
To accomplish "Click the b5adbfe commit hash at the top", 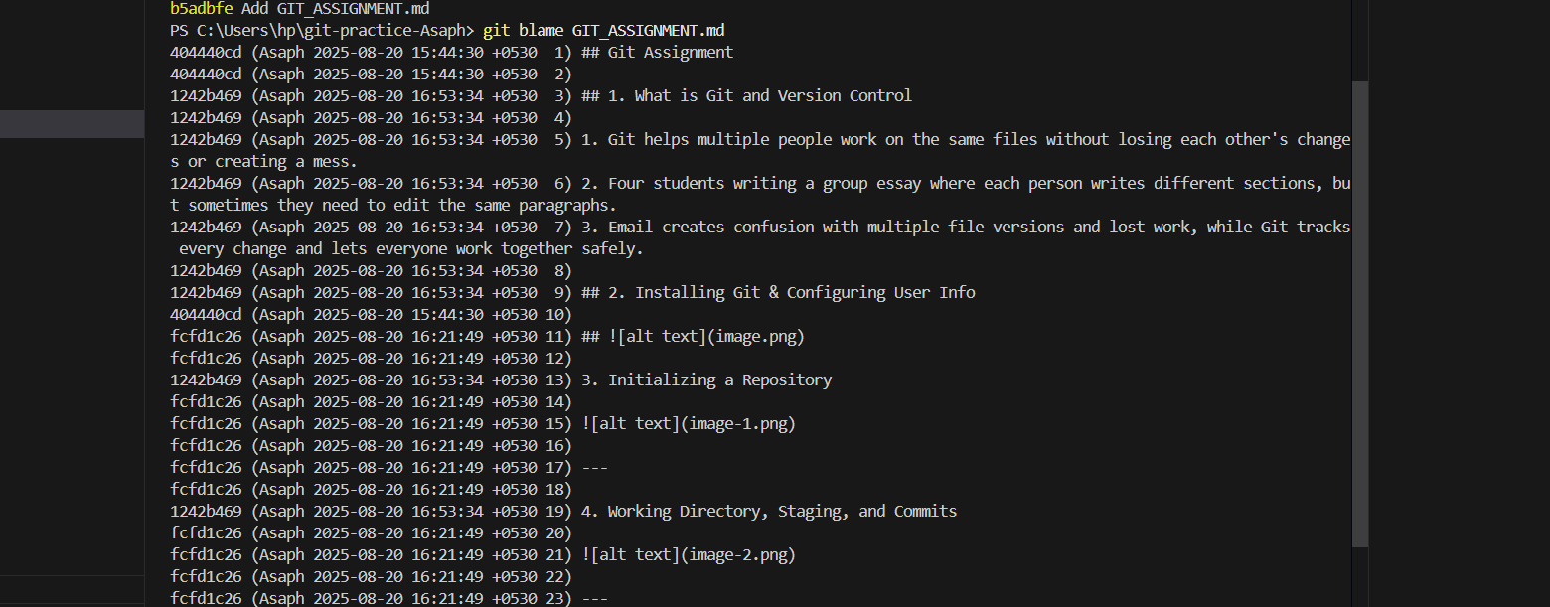I will [202, 8].
